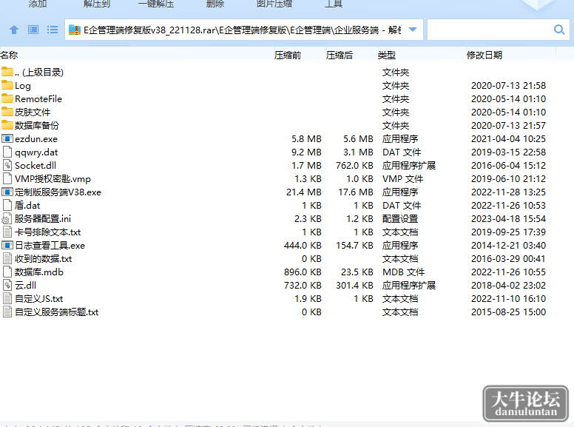Image resolution: width=574 pixels, height=427 pixels.
Task: Click the ezdun.exe application icon
Action: (x=7, y=139)
